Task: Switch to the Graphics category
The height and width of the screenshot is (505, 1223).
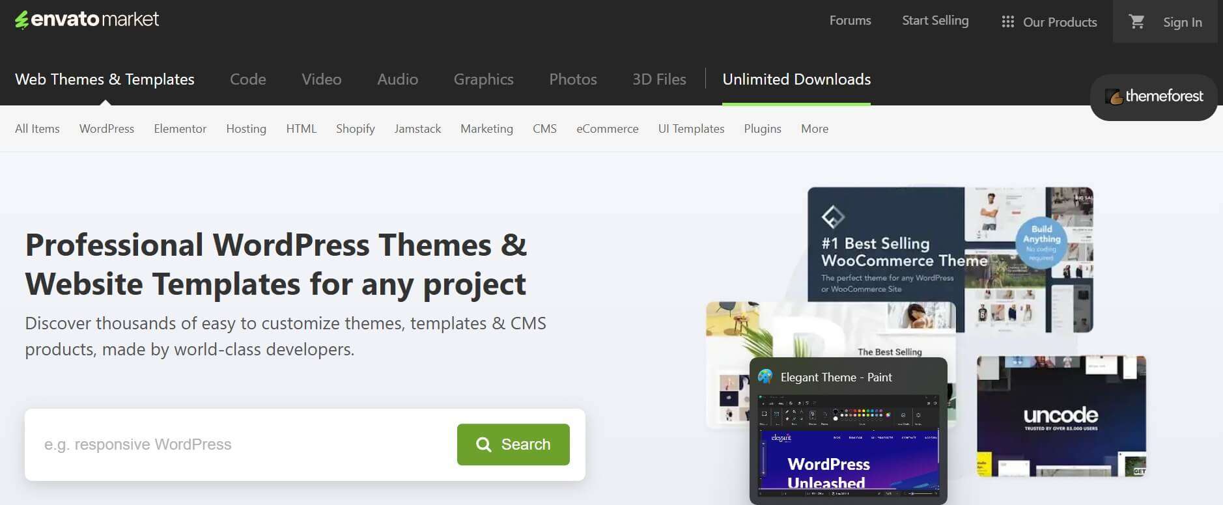Action: coord(484,79)
